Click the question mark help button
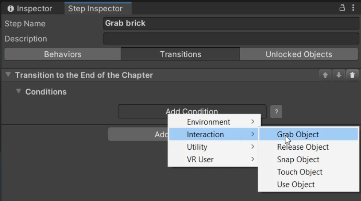Viewport: 361px width, 201px height. tap(276, 112)
